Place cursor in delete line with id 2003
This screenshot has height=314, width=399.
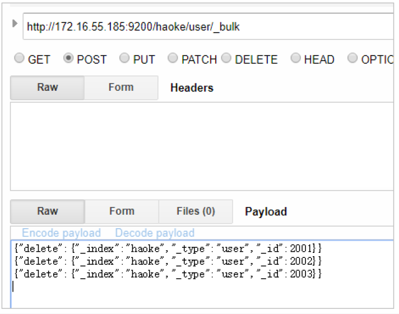167,274
